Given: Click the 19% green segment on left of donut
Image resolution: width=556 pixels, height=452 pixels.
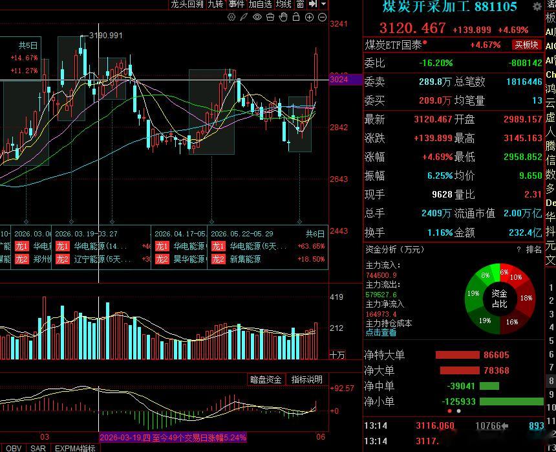Looking at the screenshot, I should pos(473,293).
